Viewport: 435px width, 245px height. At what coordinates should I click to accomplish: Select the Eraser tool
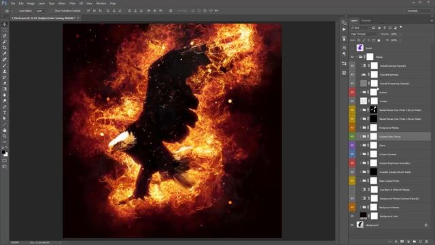point(5,83)
